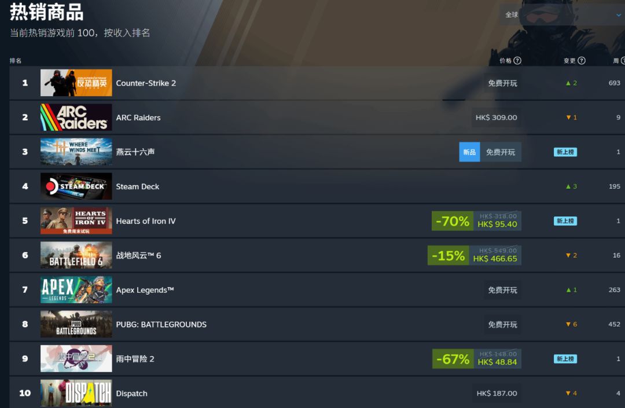Click the region dropdown chevron arrow
The image size is (625, 408).
point(618,15)
